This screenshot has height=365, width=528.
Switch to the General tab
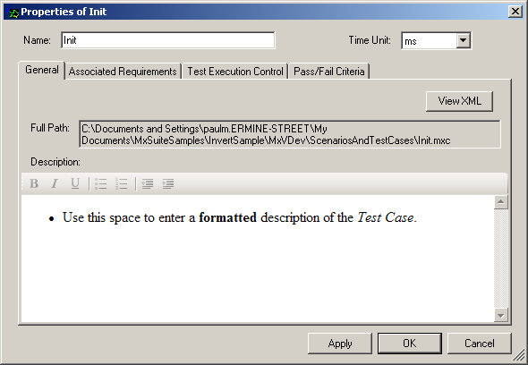click(42, 70)
